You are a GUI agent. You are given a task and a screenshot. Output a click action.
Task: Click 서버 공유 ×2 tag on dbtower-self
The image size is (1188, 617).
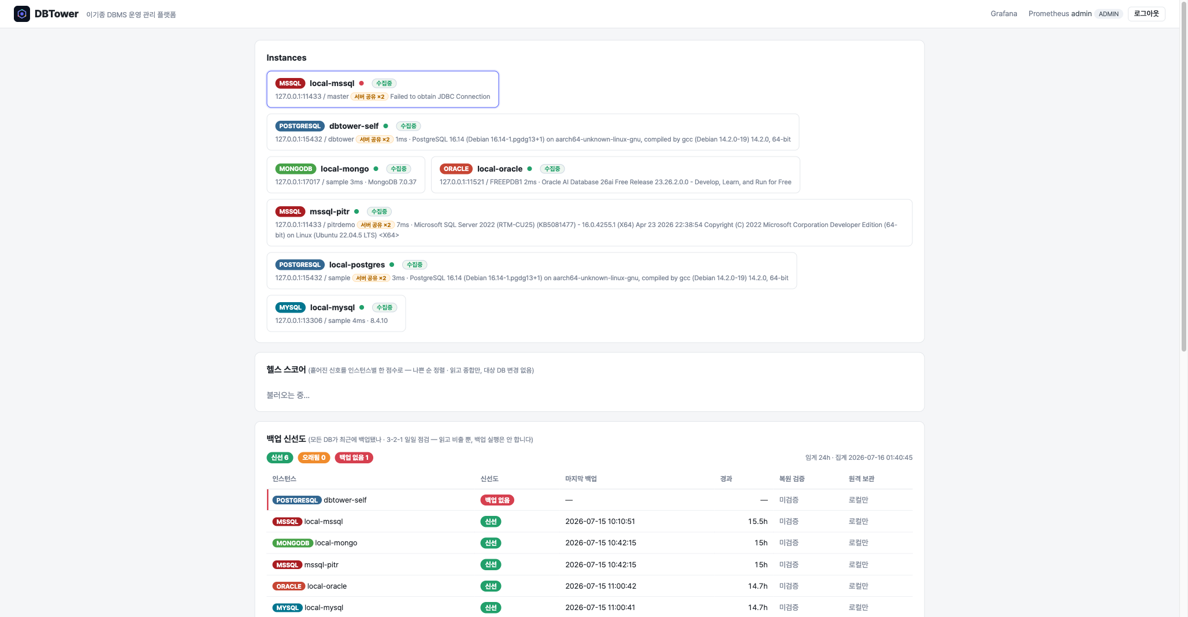(374, 140)
